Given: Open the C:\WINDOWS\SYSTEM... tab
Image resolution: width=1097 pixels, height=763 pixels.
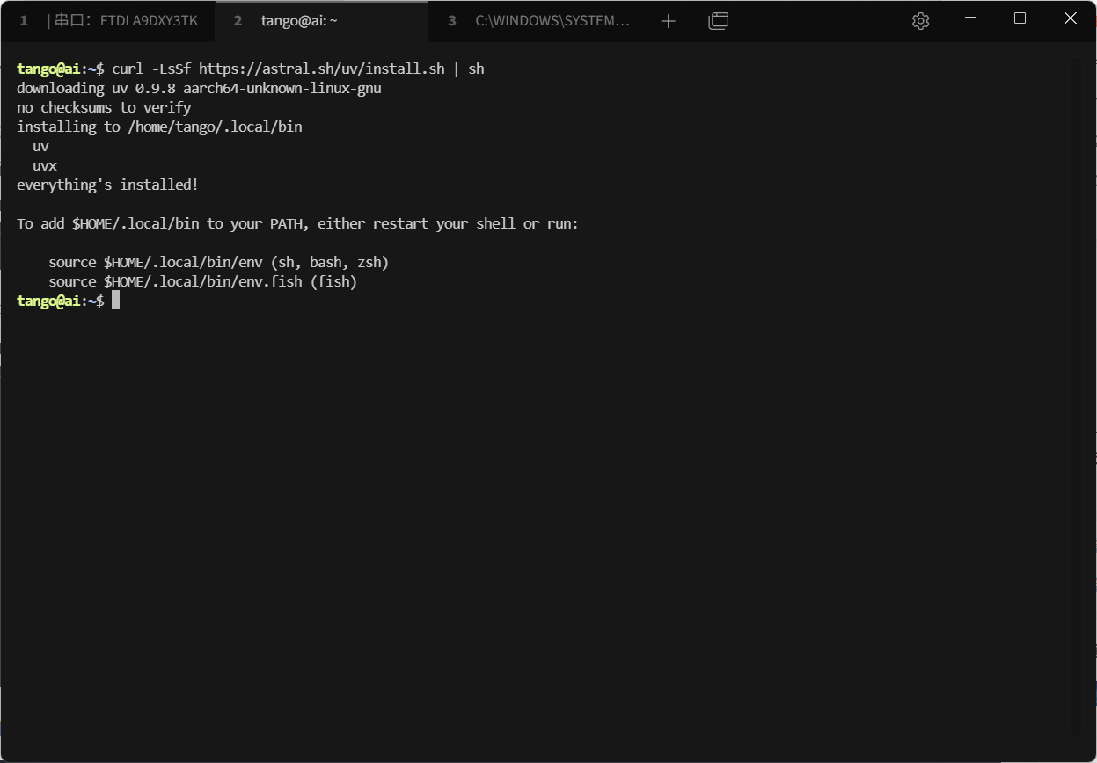Looking at the screenshot, I should (x=537, y=21).
